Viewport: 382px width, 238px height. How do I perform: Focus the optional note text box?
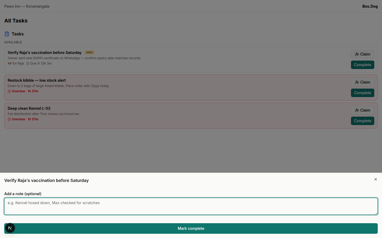pyautogui.click(x=191, y=206)
